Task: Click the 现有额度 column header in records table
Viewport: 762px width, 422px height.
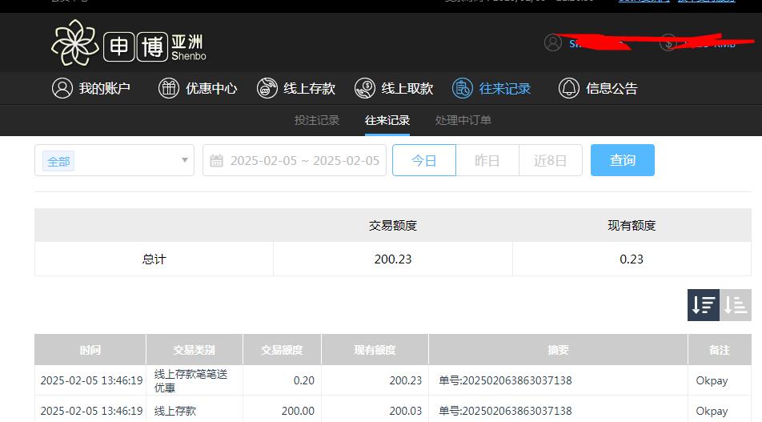Action: (x=375, y=350)
